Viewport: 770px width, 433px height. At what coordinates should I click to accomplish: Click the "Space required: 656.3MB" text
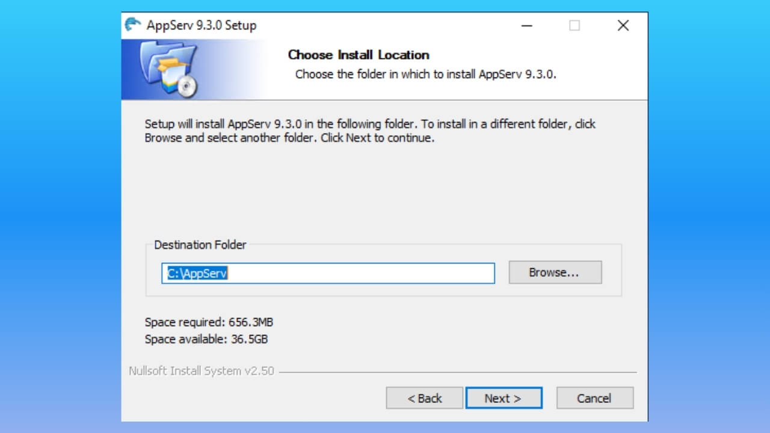click(209, 322)
